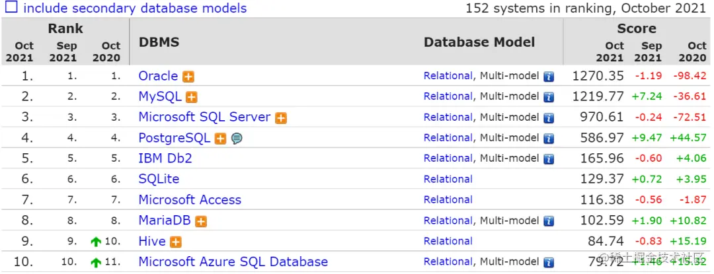Click the orange plus icon beside Oracle
The image size is (714, 274).
pos(188,76)
